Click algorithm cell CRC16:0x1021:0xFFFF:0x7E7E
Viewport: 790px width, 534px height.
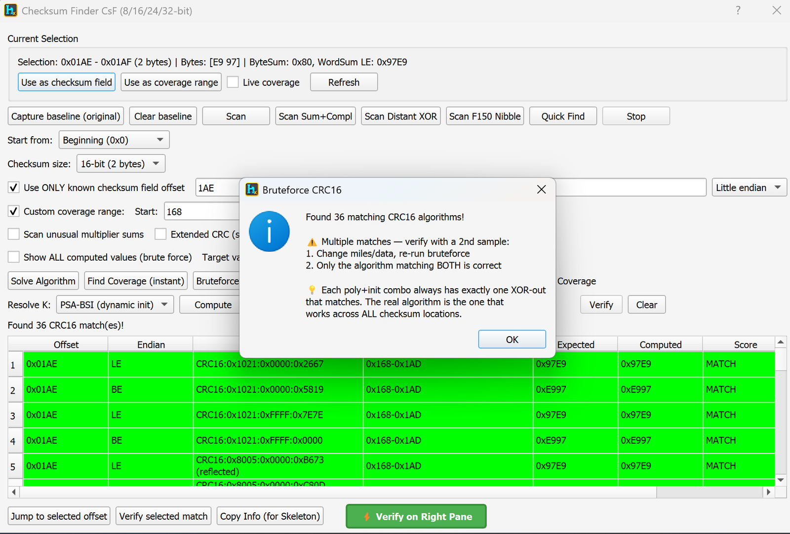[x=278, y=415]
